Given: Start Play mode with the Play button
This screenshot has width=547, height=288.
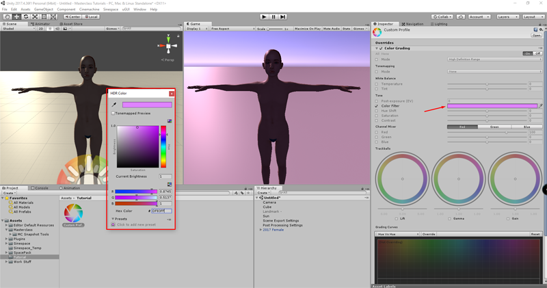Looking at the screenshot, I should [x=264, y=16].
